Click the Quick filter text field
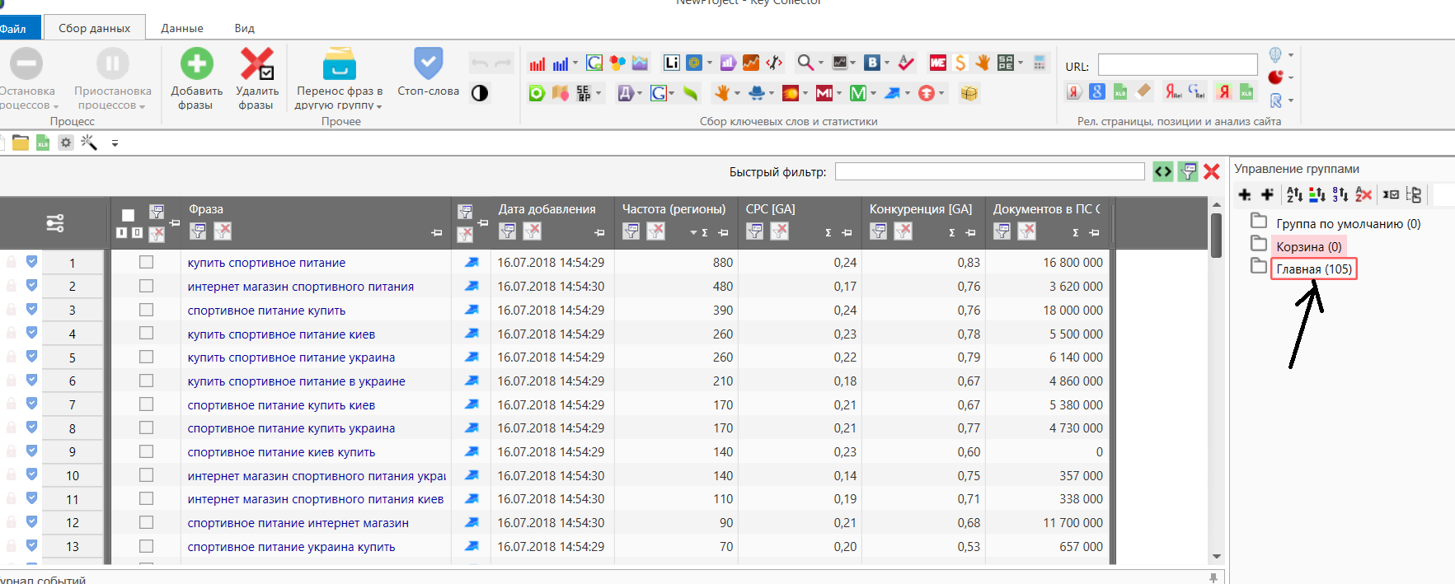The image size is (1455, 584). click(989, 171)
